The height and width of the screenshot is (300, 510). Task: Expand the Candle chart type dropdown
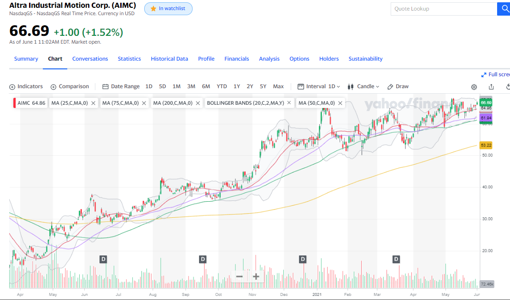click(x=363, y=86)
